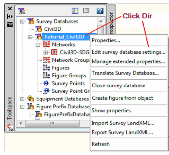Select the Survey Point Groups label

click(71, 91)
